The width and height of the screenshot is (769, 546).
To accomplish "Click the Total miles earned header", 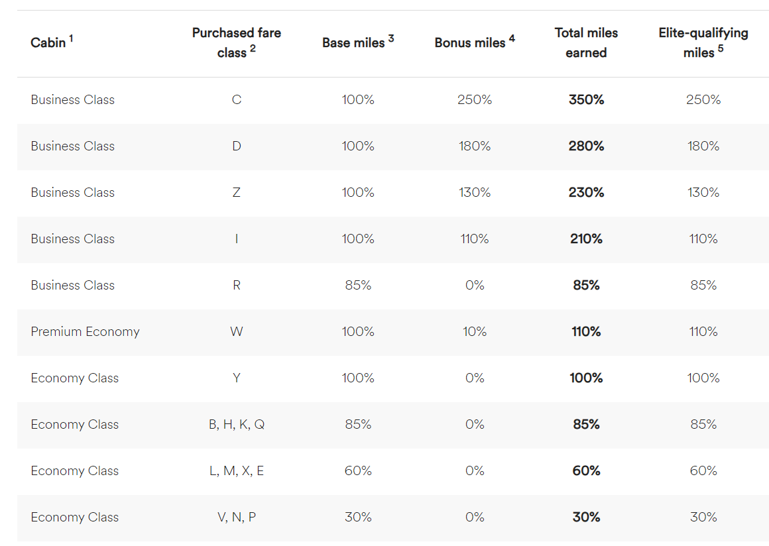I will 586,42.
